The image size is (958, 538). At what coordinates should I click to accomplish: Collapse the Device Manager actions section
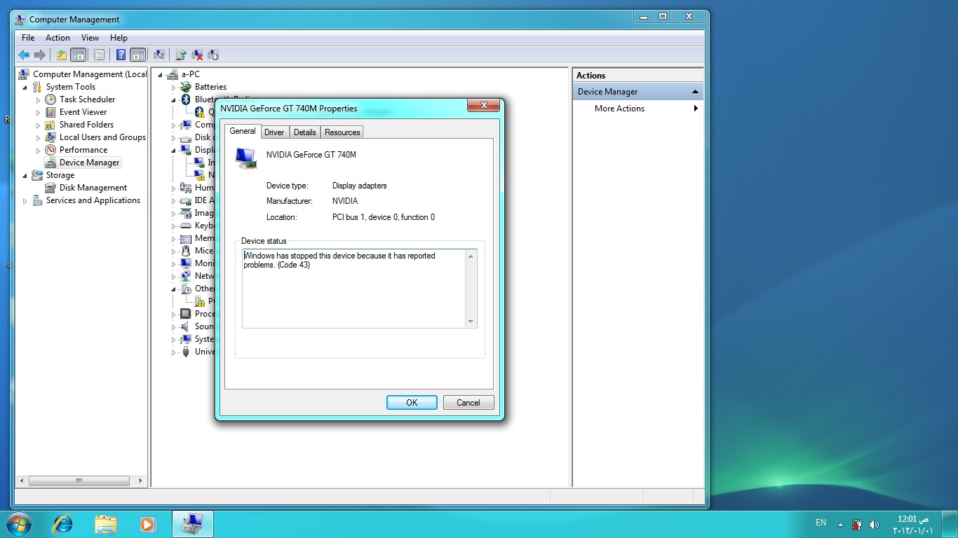pos(695,92)
